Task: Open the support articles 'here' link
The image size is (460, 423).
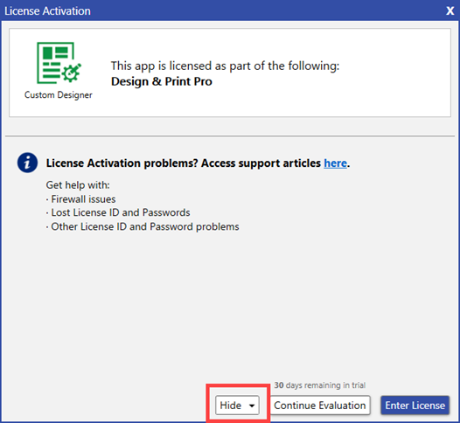Action: 335,163
